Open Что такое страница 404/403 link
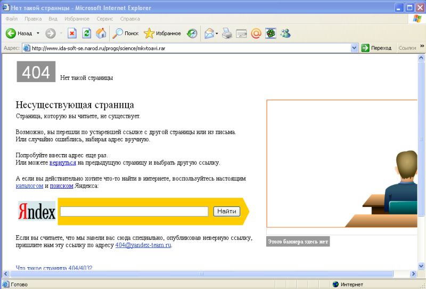Viewport: 426px width, 289px height. tap(54, 268)
